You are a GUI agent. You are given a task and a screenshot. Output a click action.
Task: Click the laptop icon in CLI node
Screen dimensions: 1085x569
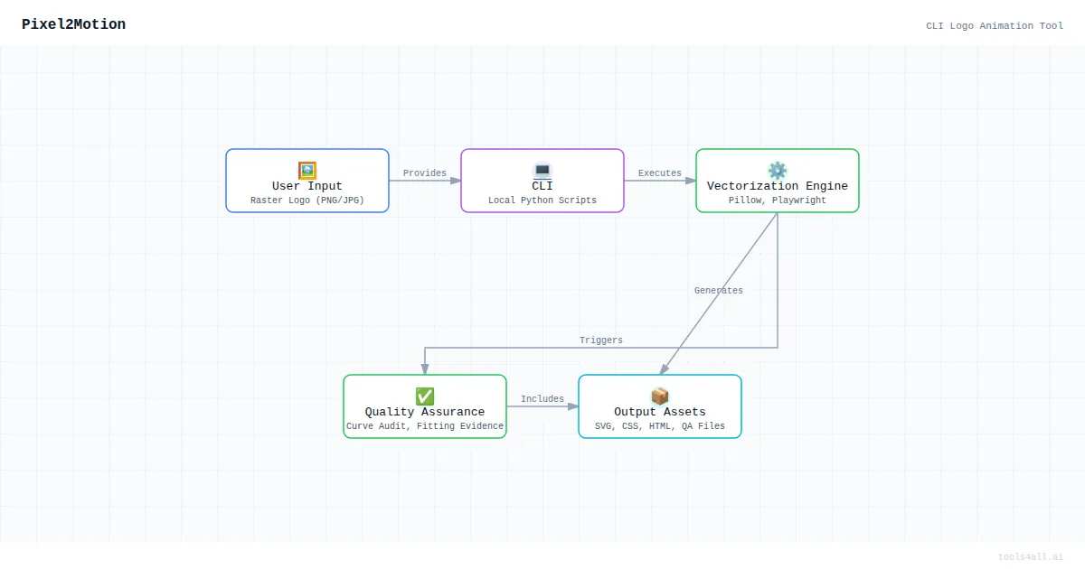tap(542, 171)
